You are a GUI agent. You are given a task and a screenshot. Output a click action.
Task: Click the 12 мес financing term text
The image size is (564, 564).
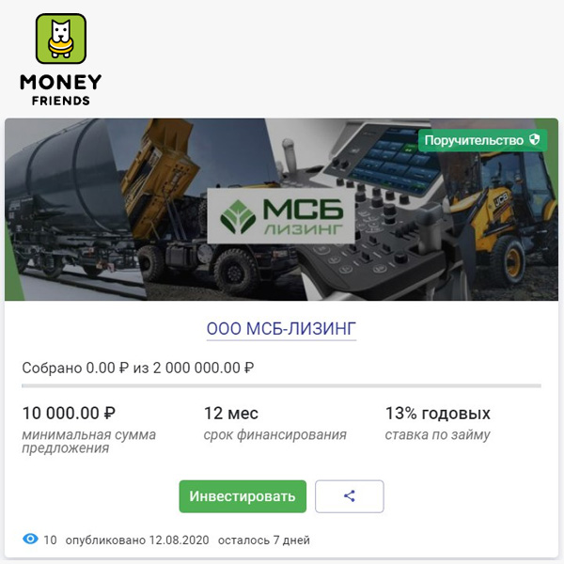(x=231, y=414)
